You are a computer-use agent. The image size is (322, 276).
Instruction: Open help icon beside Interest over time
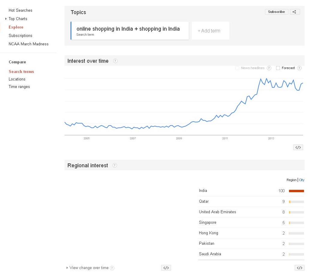tap(115, 61)
